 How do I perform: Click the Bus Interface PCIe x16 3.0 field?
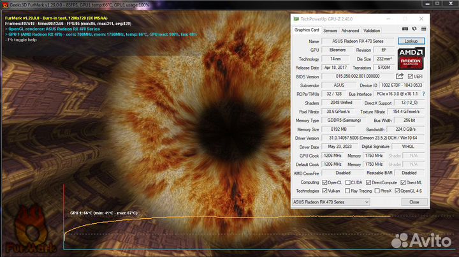pyautogui.click(x=397, y=94)
